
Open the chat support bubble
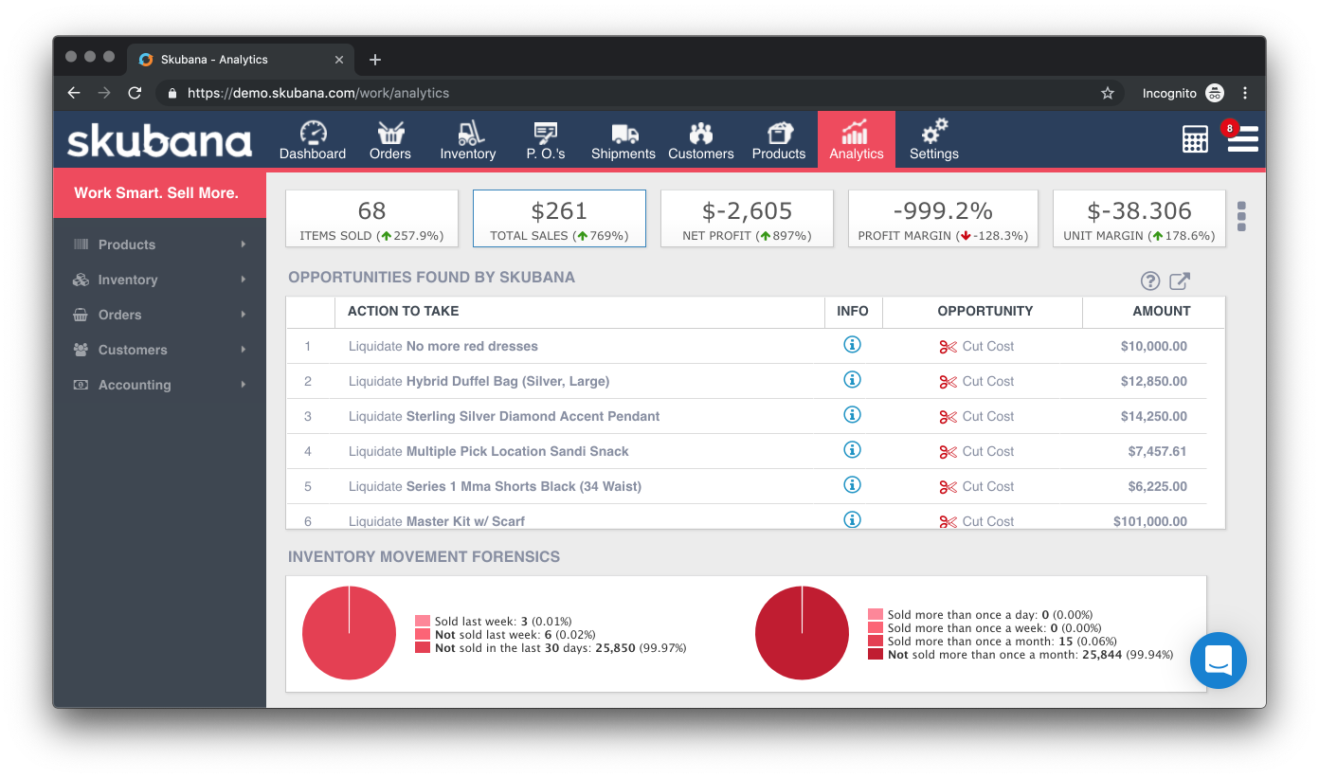pos(1218,660)
